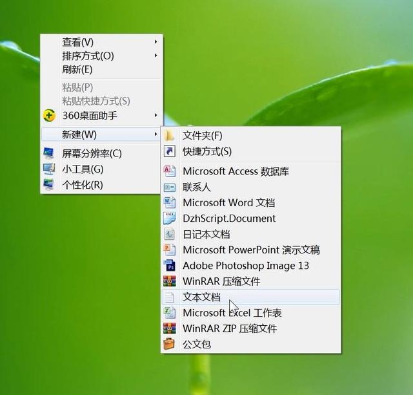Create a WinRAR ZIP 压缩文件

(x=251, y=328)
